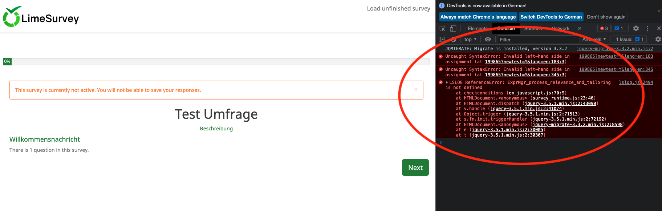Screen dimensions: 662x211
Task: Open DevTools settings gear
Action: (636, 28)
